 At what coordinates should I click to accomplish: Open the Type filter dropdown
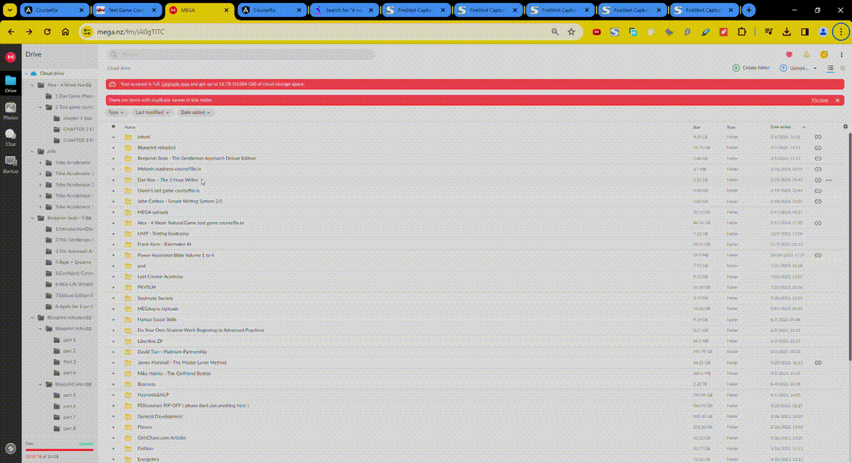pos(116,112)
